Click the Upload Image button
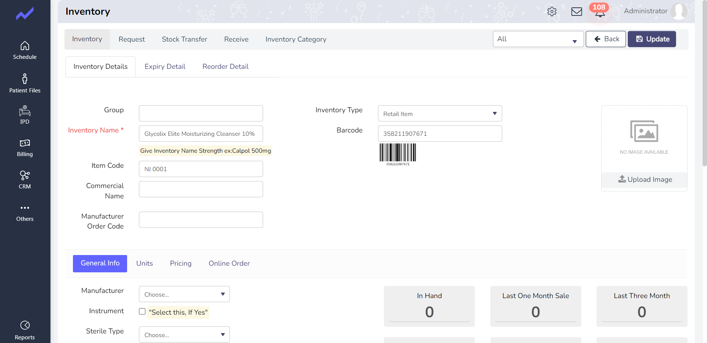Image resolution: width=707 pixels, height=343 pixels. pos(644,180)
